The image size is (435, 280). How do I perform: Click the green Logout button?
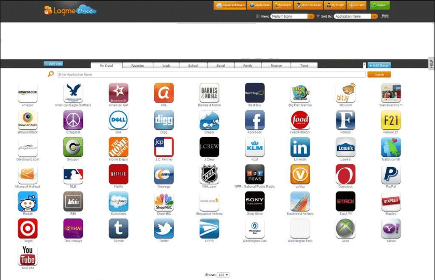pyautogui.click(x=380, y=5)
